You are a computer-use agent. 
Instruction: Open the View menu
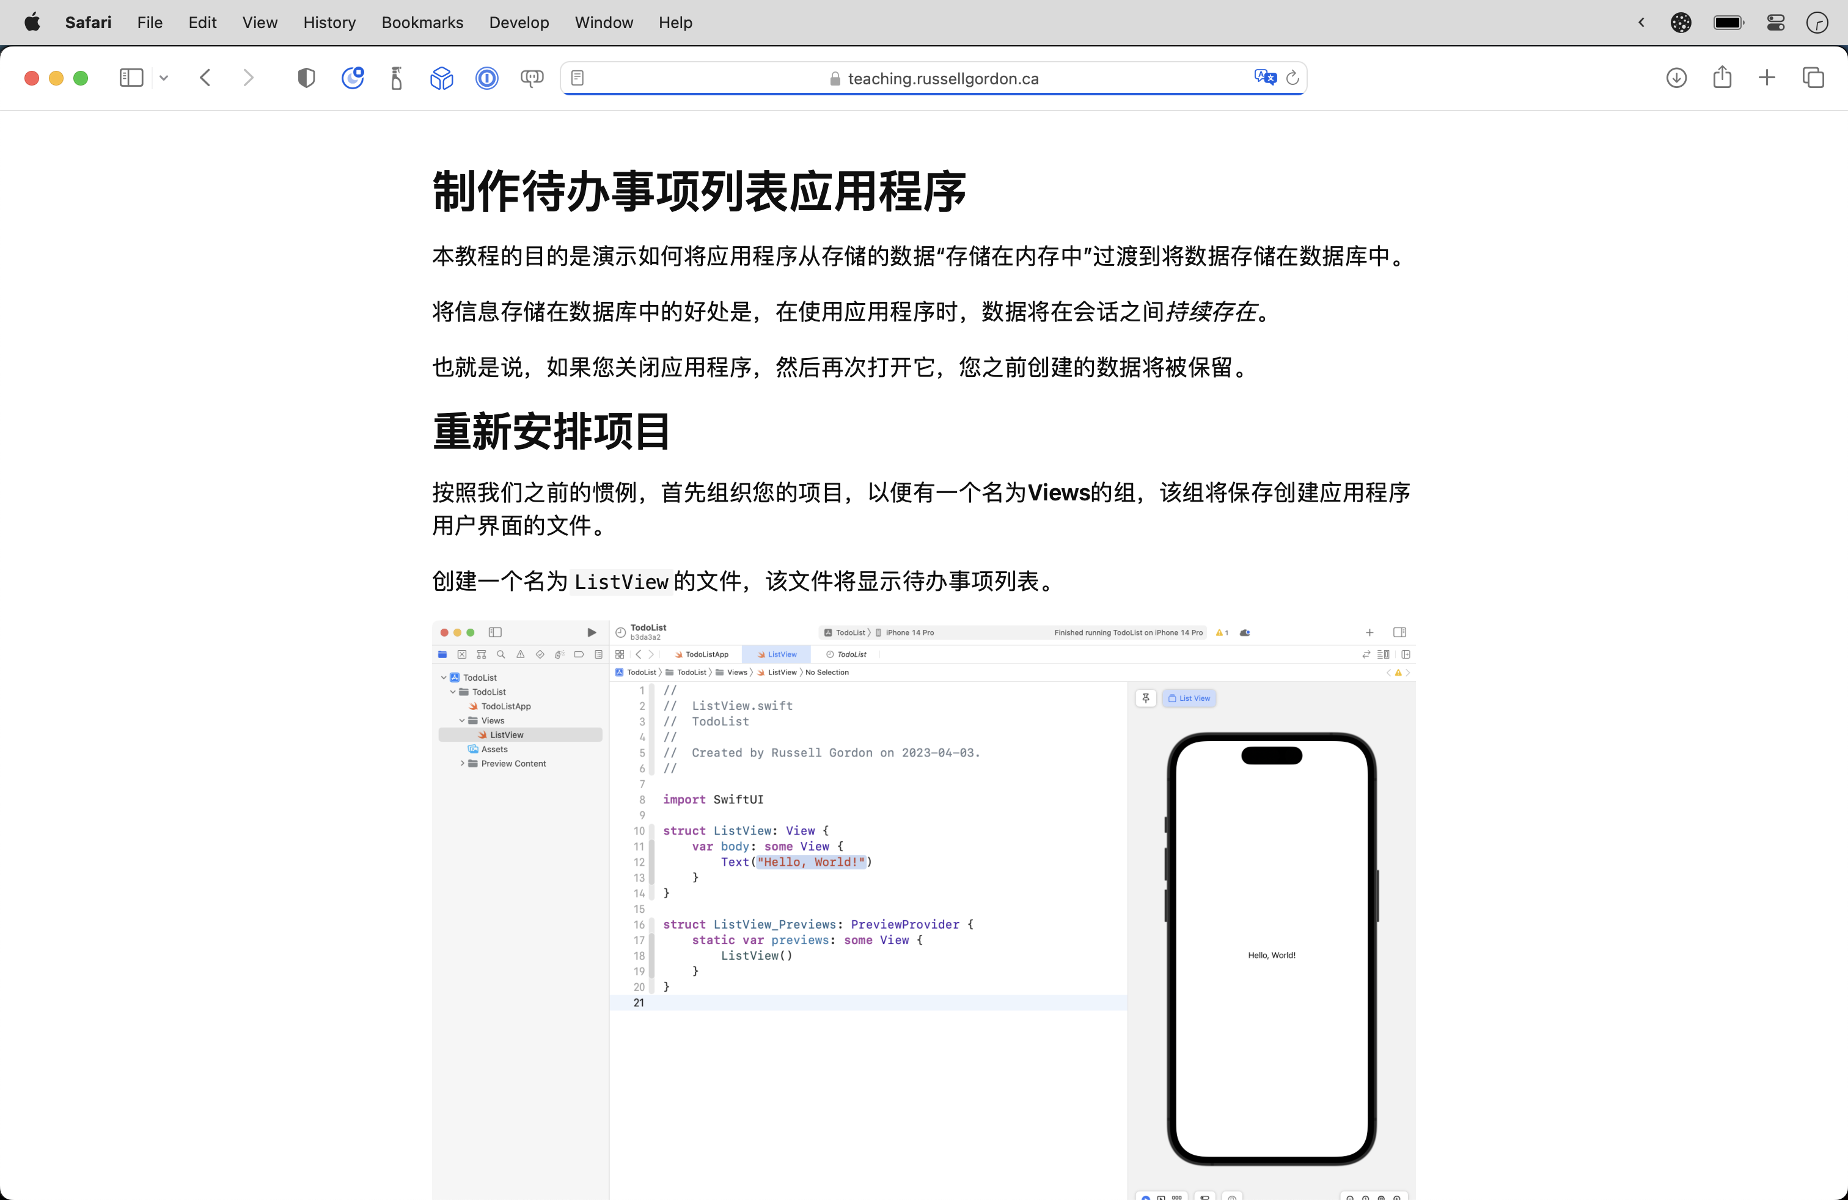click(259, 23)
